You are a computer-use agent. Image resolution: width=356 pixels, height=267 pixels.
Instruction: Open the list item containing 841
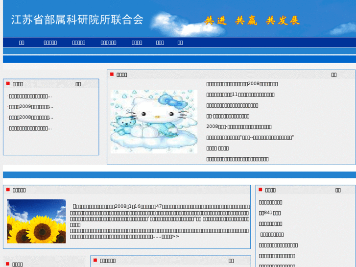coord(270,213)
